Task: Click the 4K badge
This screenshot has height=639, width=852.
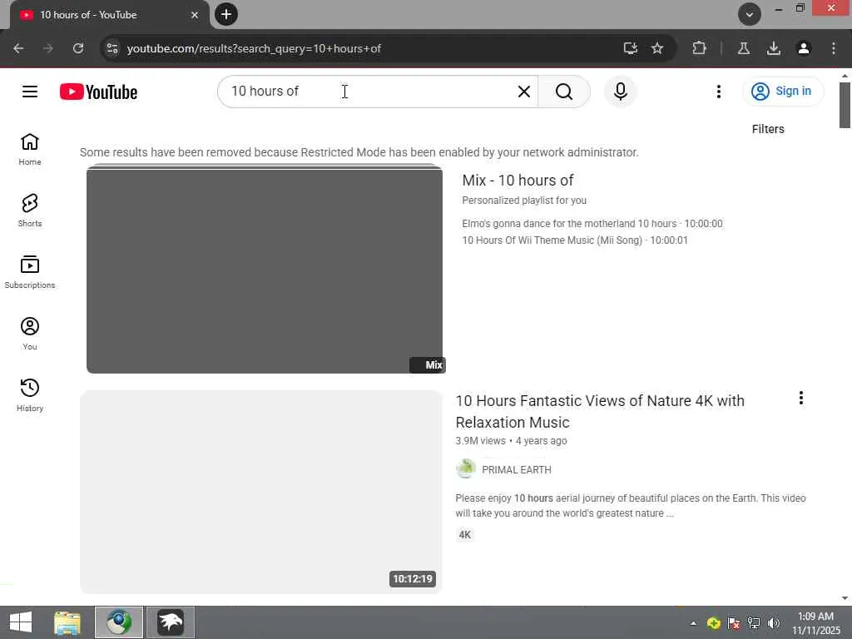Action: (465, 535)
